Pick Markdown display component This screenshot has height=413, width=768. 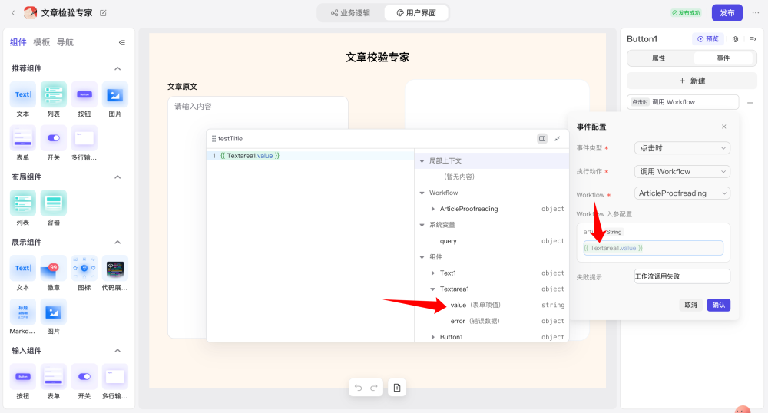22,316
